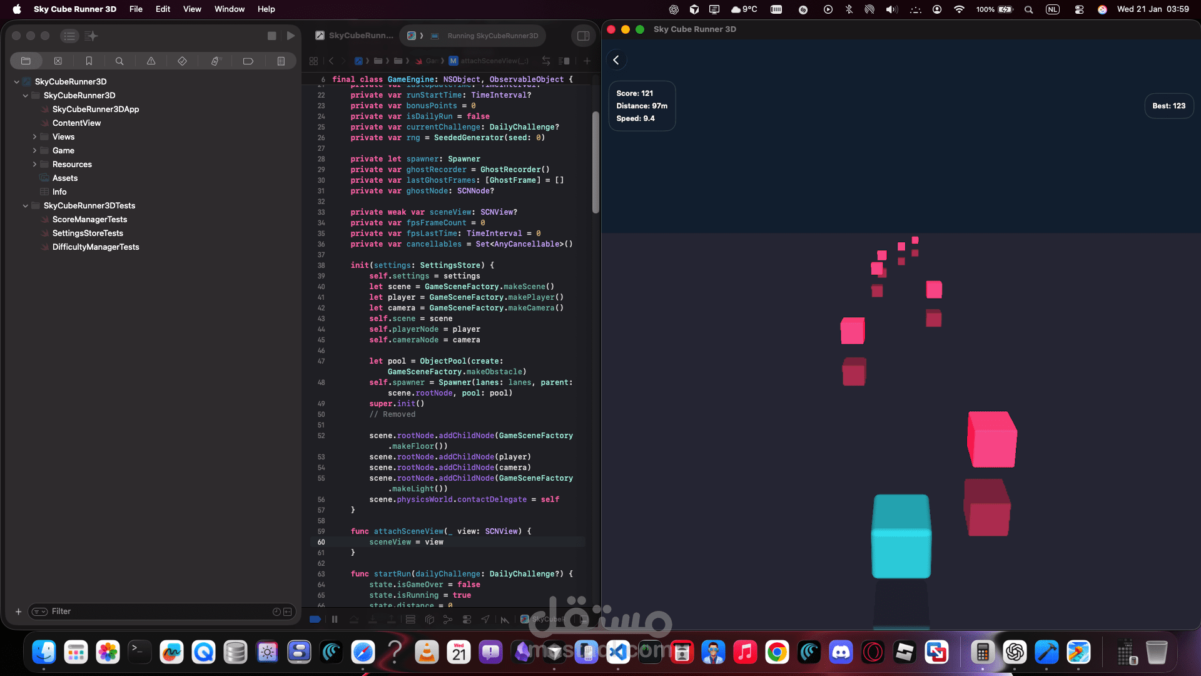1201x676 pixels.
Task: Expand the Views folder
Action: 34,136
